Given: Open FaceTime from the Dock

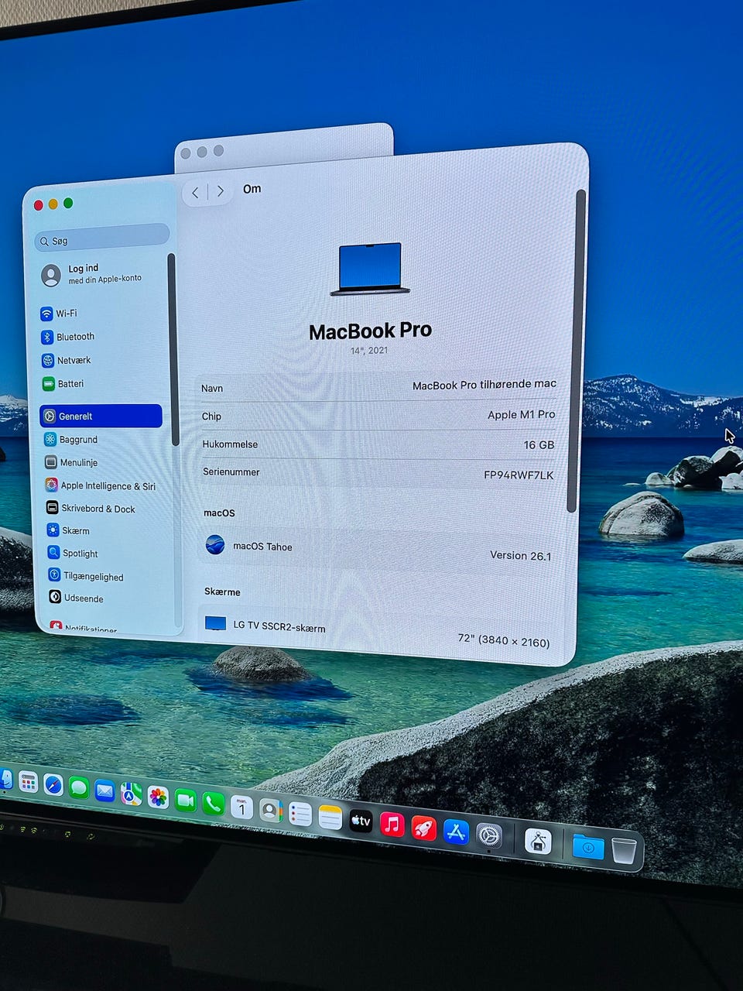Looking at the screenshot, I should tap(185, 801).
